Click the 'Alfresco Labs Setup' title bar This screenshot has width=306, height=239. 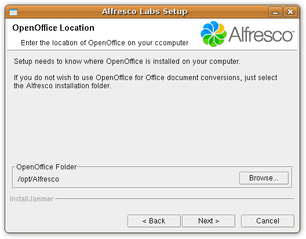click(x=145, y=12)
